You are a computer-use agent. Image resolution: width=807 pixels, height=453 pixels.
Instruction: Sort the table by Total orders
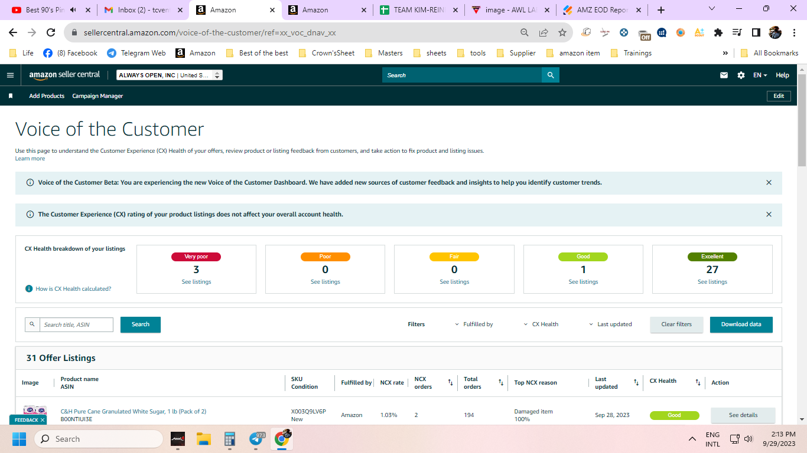point(501,383)
